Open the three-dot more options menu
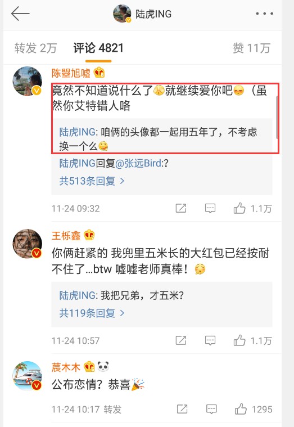Screen dimensions: 294x427 (x=264, y=14)
